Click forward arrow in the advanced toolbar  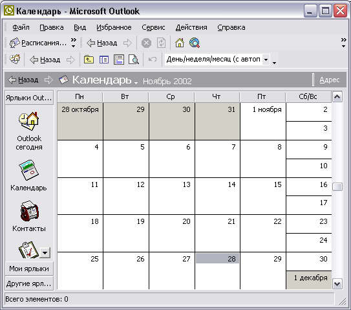tap(70, 60)
